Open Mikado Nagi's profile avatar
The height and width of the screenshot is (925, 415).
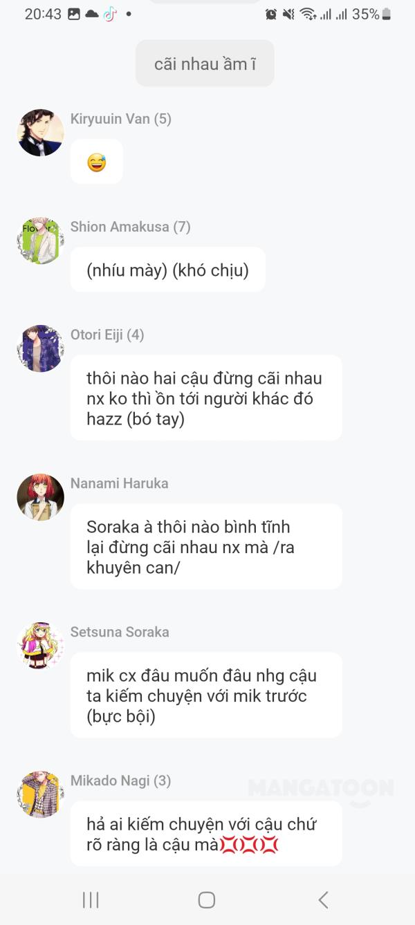[40, 794]
